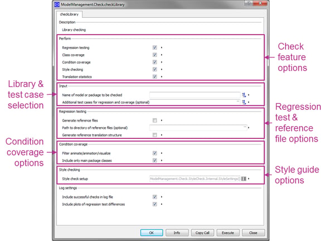Click the 'Style check setup' label
This screenshot has height=241, width=321.
point(75,179)
